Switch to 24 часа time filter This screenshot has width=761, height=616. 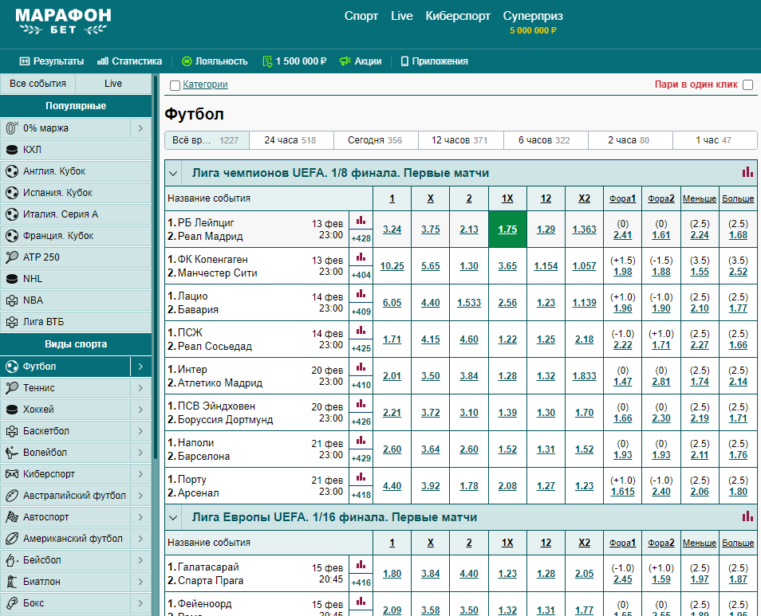click(291, 140)
